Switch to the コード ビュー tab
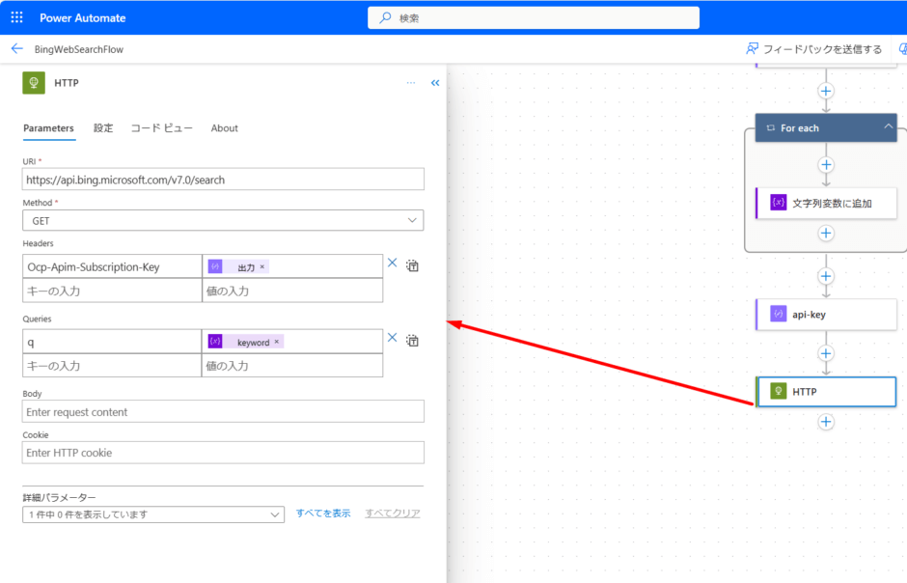This screenshot has width=907, height=583. tap(161, 127)
